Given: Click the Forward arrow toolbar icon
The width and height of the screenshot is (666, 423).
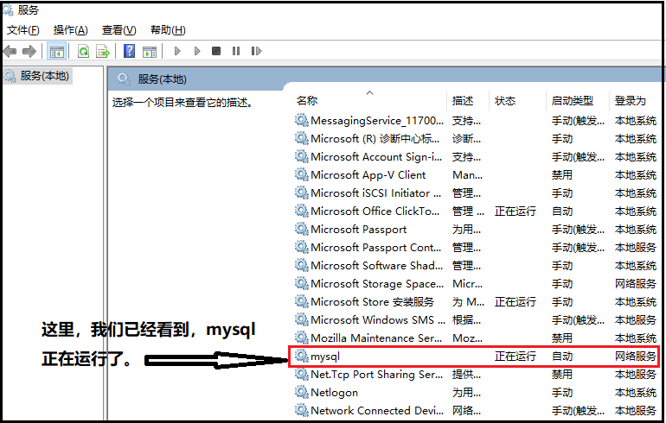Looking at the screenshot, I should click(x=29, y=51).
